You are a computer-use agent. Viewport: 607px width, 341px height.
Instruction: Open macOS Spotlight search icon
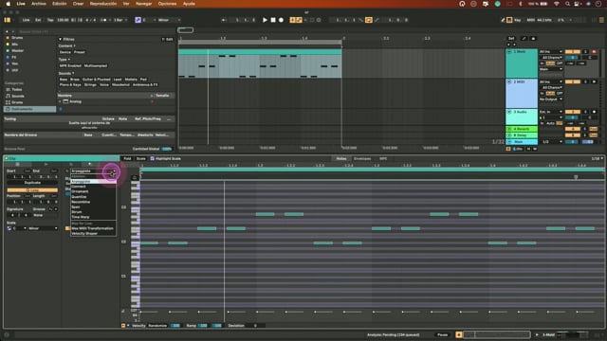point(567,4)
